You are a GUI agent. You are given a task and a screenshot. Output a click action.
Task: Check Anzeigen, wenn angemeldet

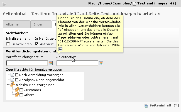click(17, 80)
